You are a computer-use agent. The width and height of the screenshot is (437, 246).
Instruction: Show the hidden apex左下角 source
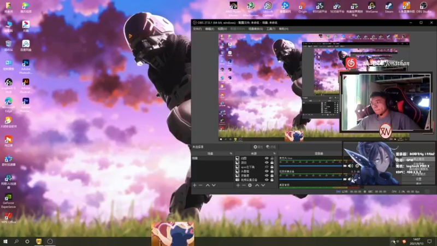tap(267, 167)
